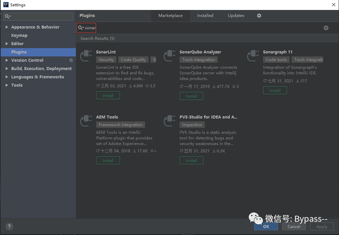Image resolution: width=339 pixels, height=235 pixels.
Task: Confirm settings with OK button
Action: pos(266,227)
